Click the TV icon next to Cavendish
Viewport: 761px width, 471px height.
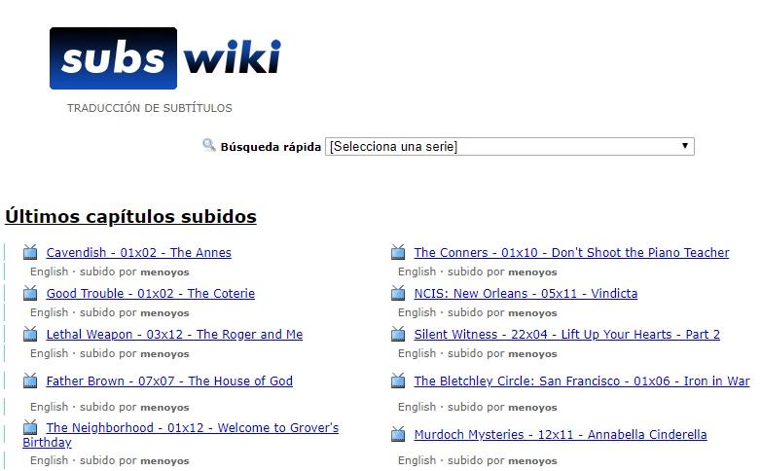tap(30, 253)
